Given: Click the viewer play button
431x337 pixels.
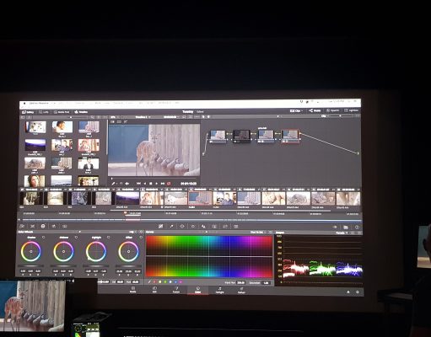Looking at the screenshot, I should click(157, 184).
